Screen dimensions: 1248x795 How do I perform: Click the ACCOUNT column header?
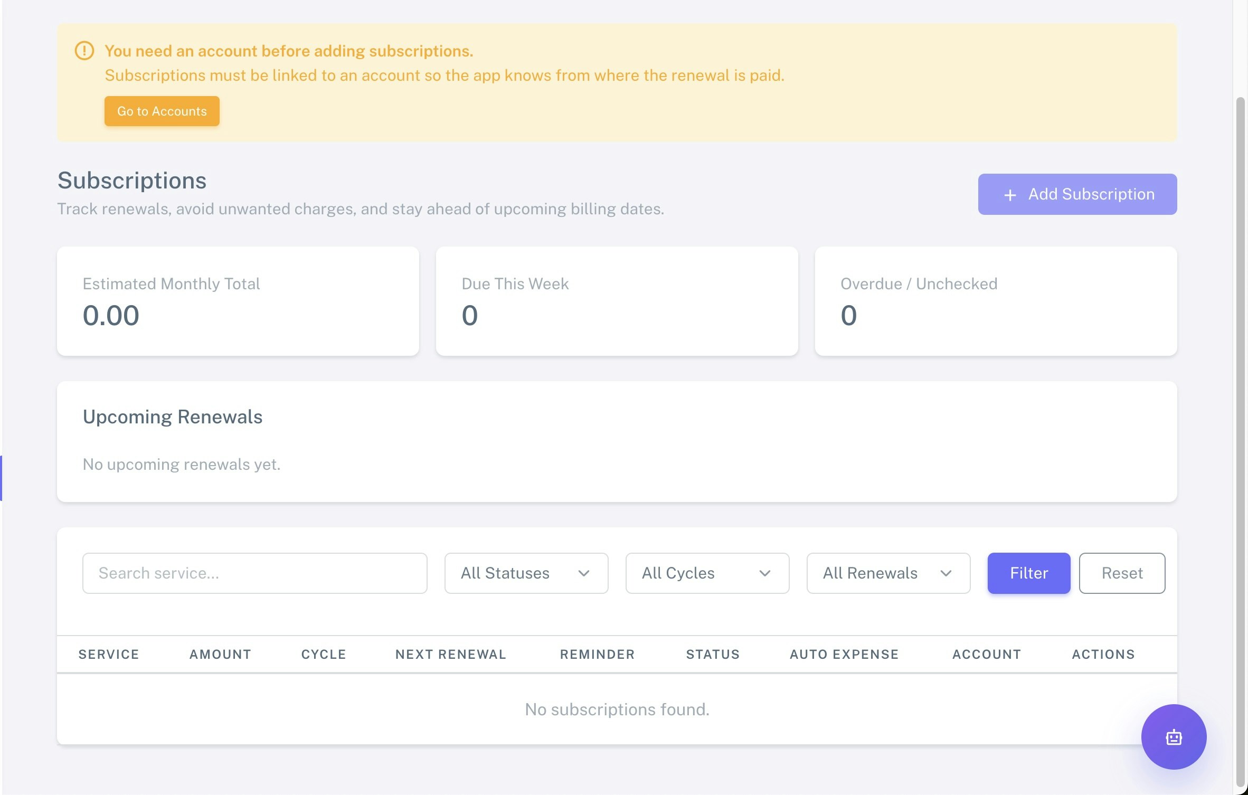pos(986,654)
